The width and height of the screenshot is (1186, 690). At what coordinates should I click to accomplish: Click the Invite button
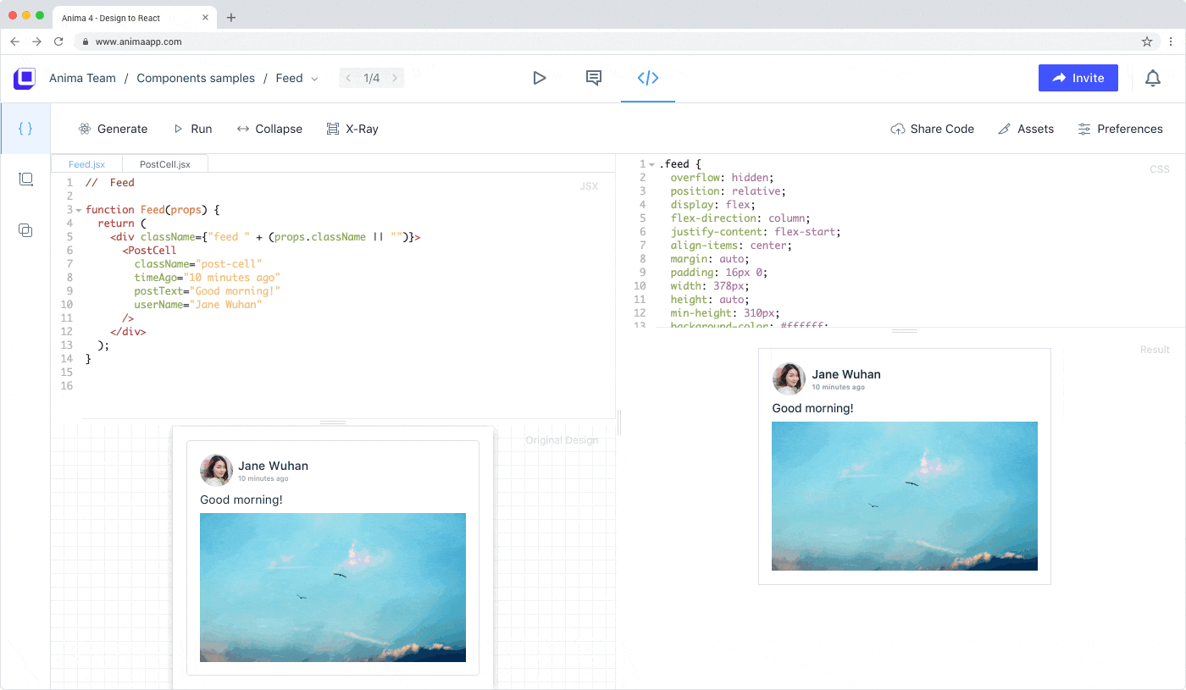point(1078,78)
